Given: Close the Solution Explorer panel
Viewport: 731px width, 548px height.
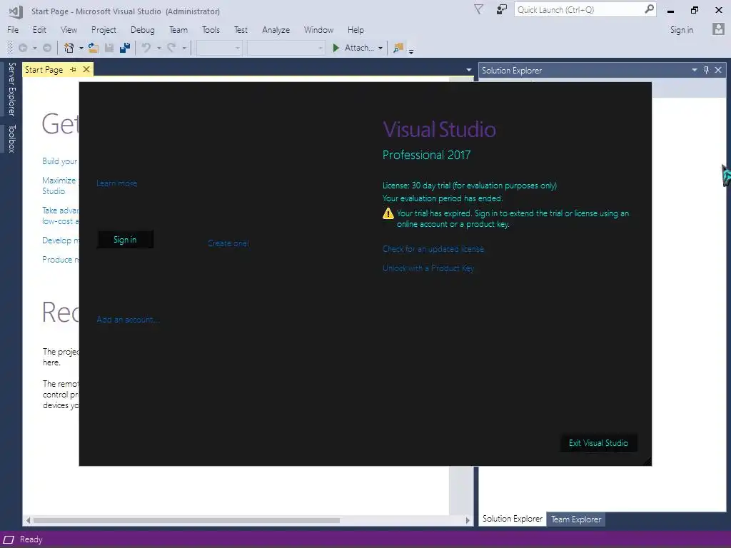Looking at the screenshot, I should pos(718,70).
